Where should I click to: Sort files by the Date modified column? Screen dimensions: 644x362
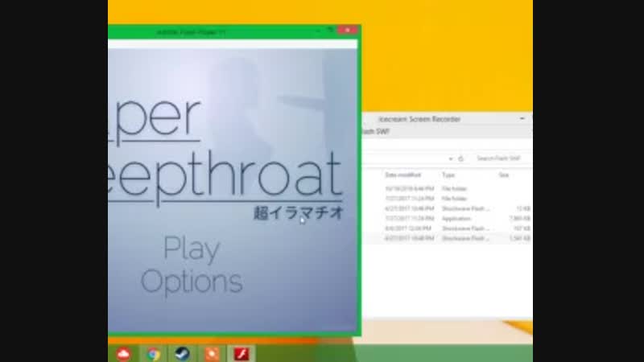(402, 174)
